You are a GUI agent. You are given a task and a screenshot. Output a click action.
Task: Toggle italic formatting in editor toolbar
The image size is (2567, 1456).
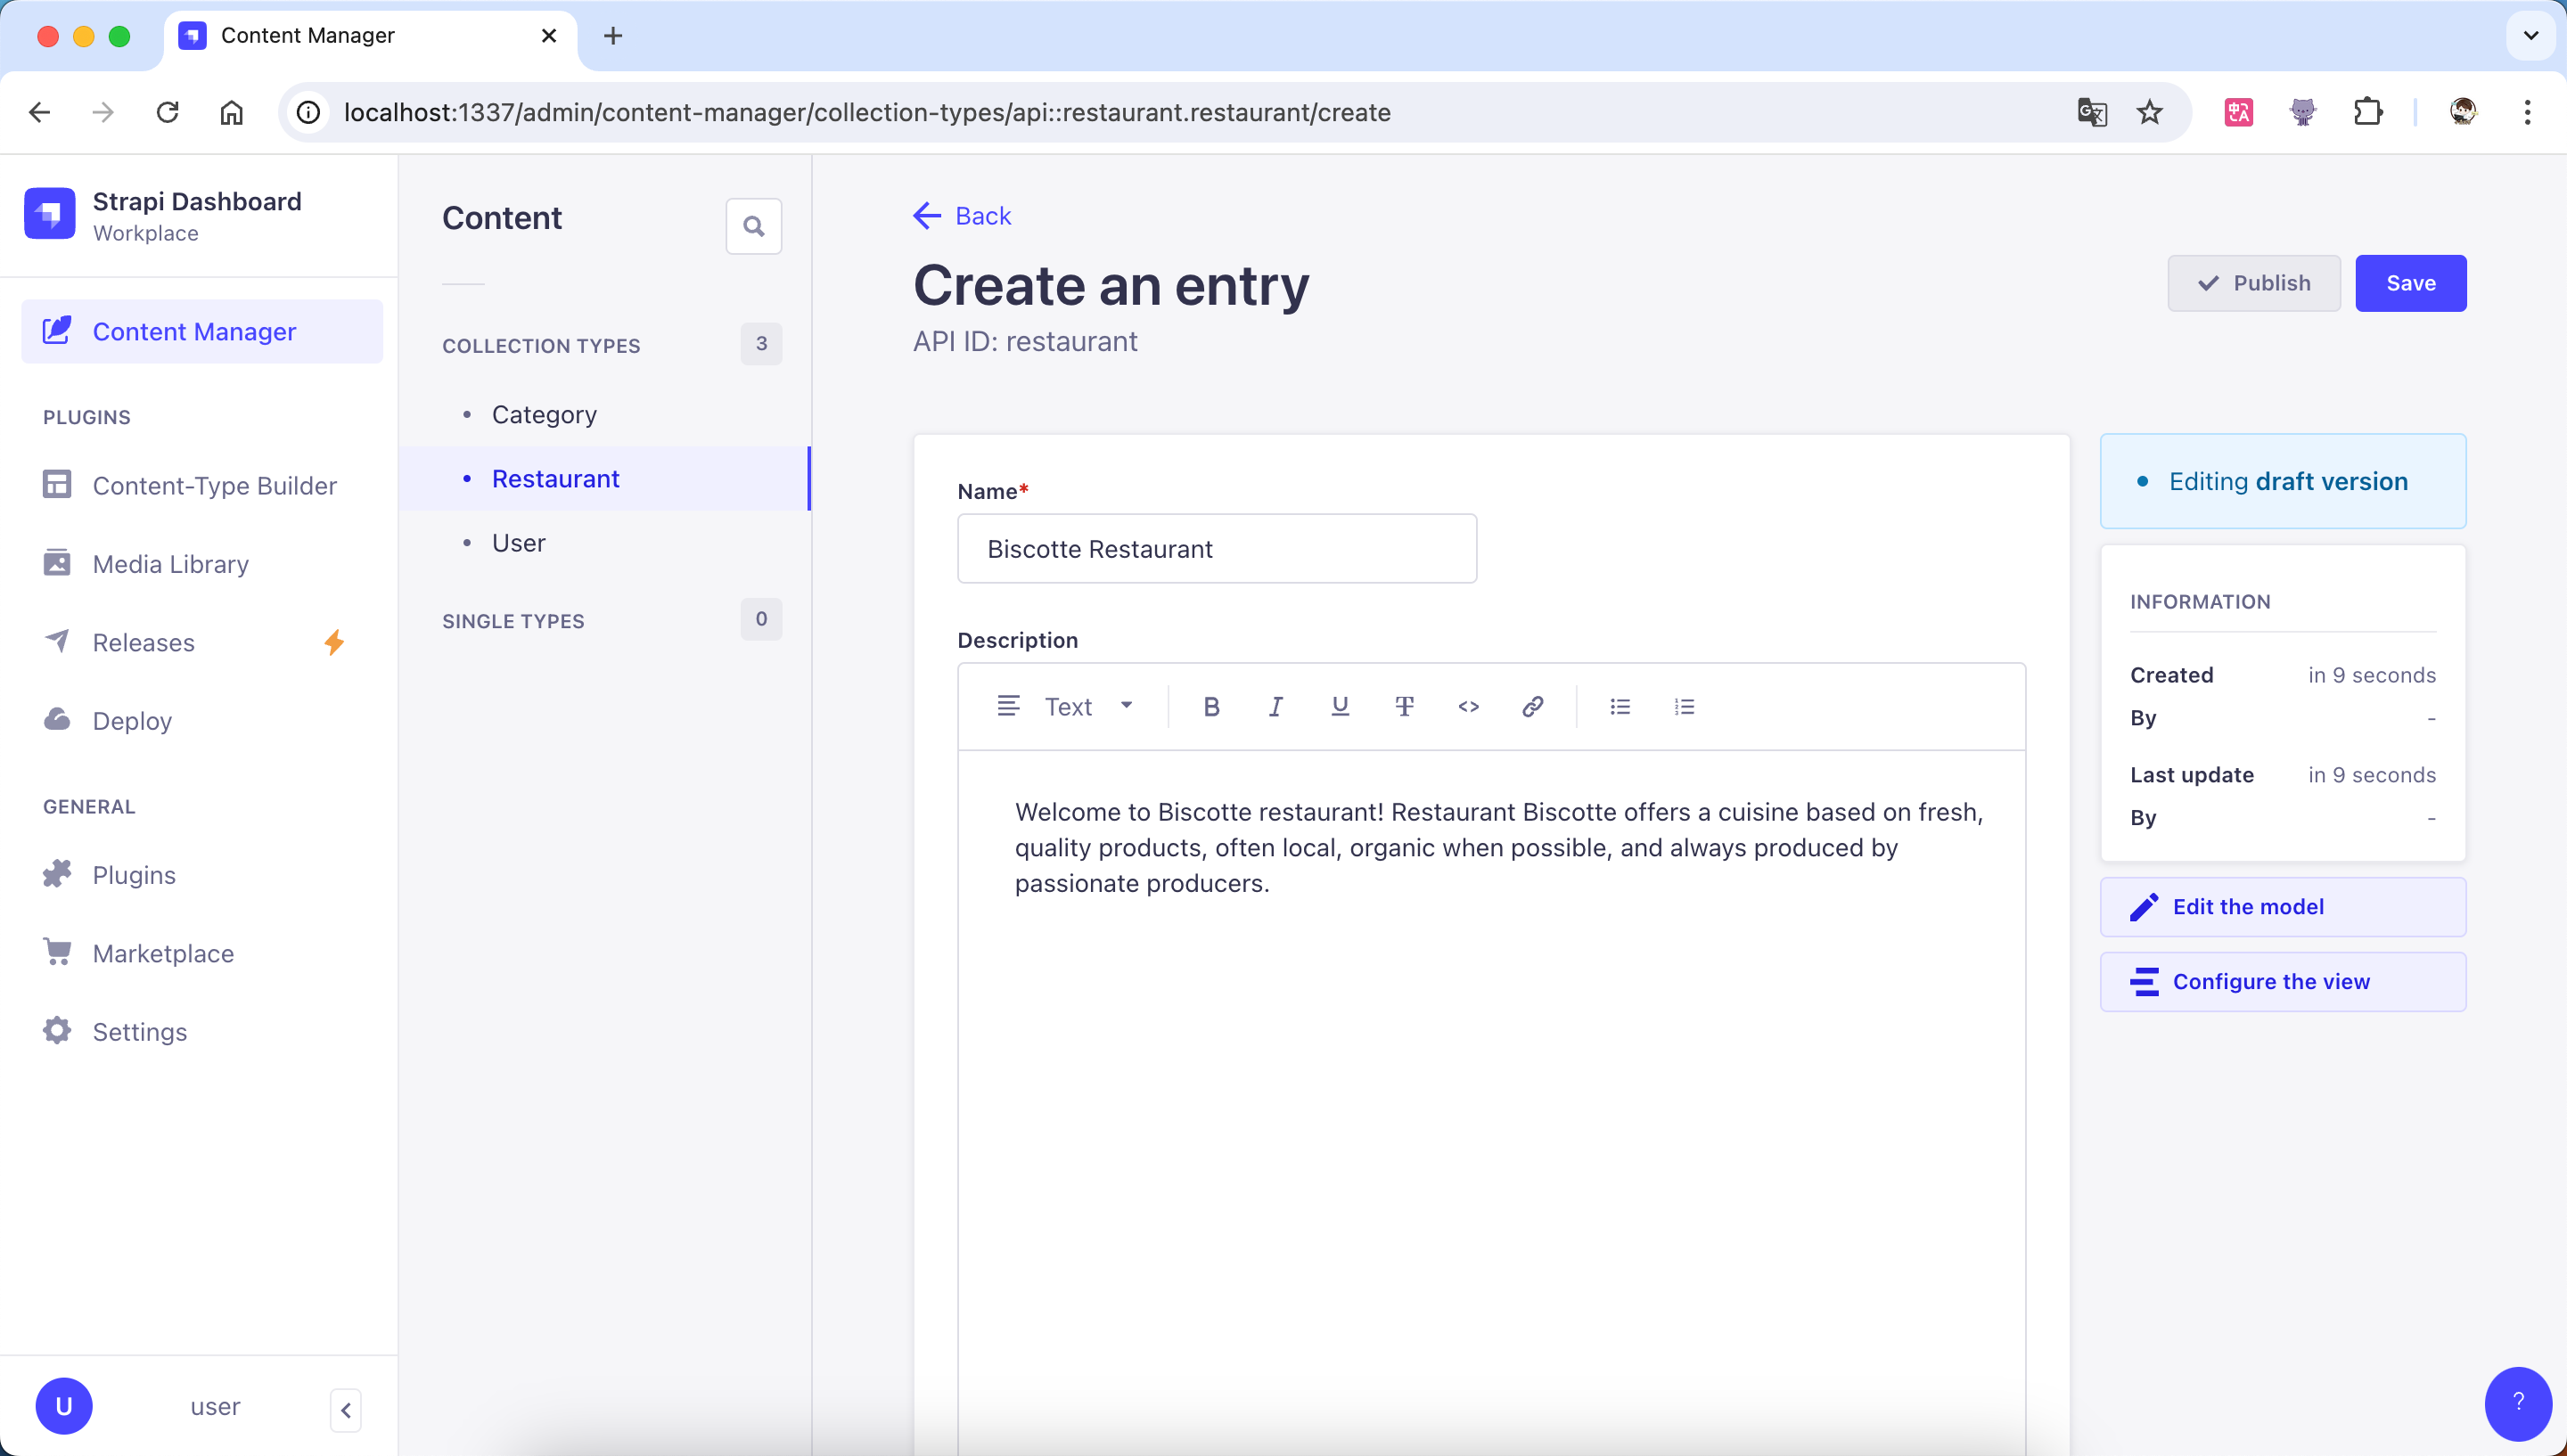1275,707
